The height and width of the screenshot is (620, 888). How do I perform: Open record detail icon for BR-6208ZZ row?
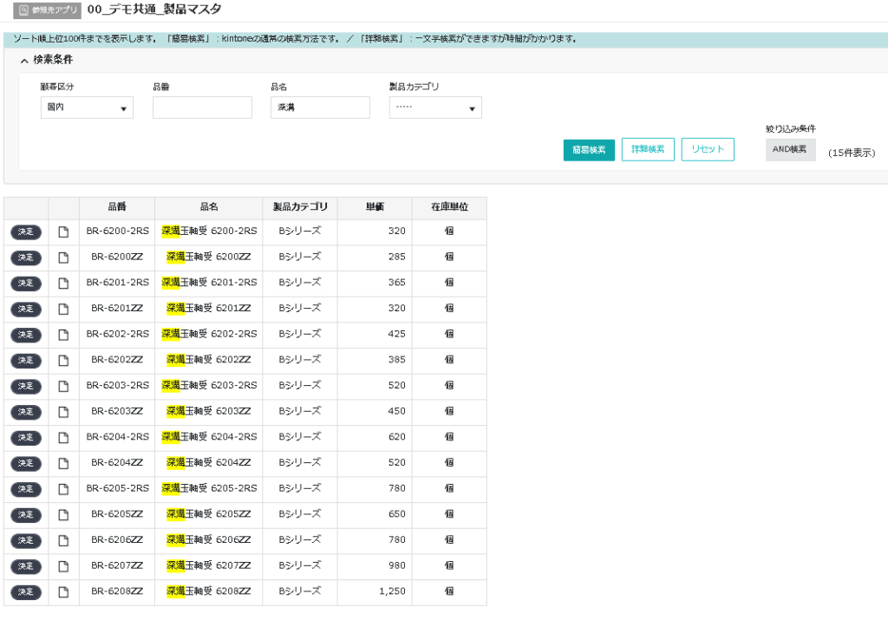(63, 592)
